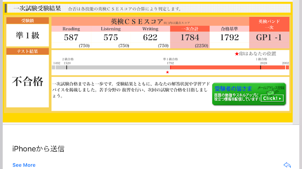Select the Listening score 575
302x169 pixels.
click(110, 38)
